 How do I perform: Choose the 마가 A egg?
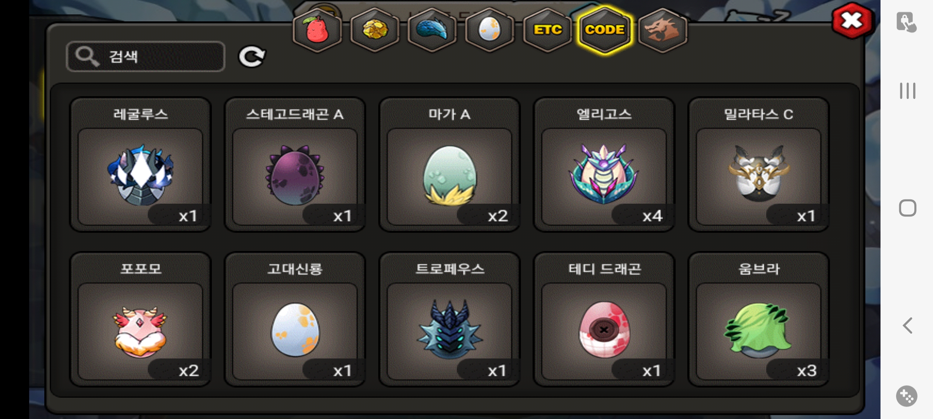point(449,164)
